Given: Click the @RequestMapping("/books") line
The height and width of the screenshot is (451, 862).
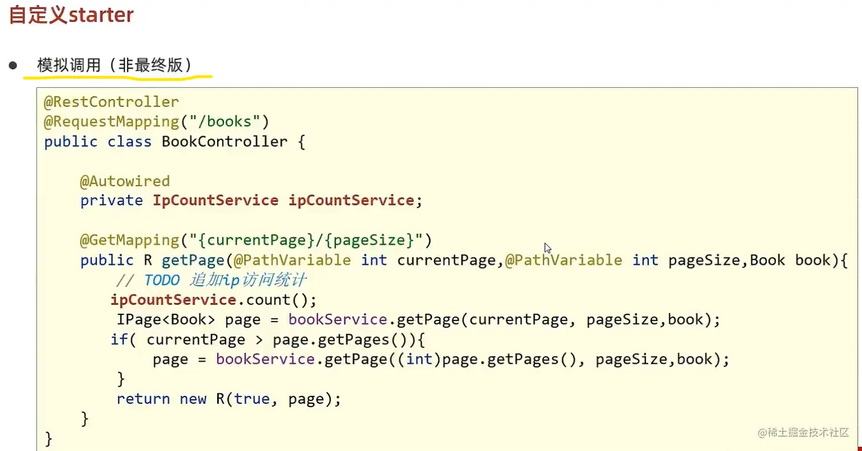Looking at the screenshot, I should click(156, 122).
